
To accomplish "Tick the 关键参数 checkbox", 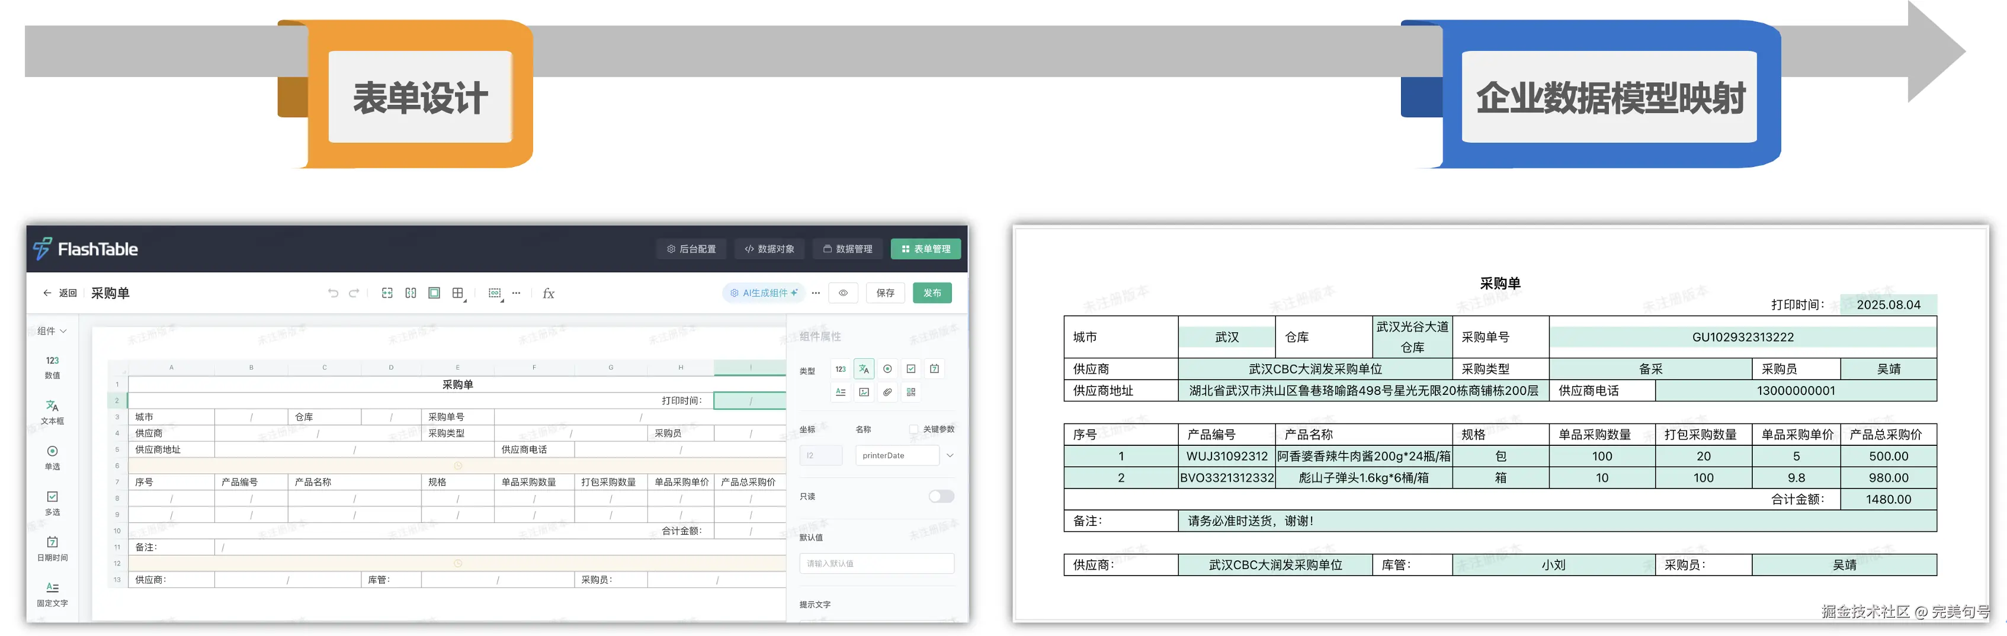I will 913,429.
